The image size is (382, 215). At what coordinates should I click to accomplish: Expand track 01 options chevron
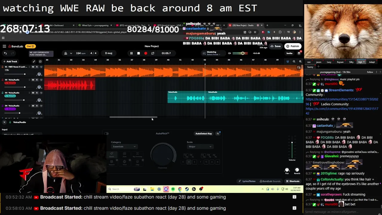point(41,67)
